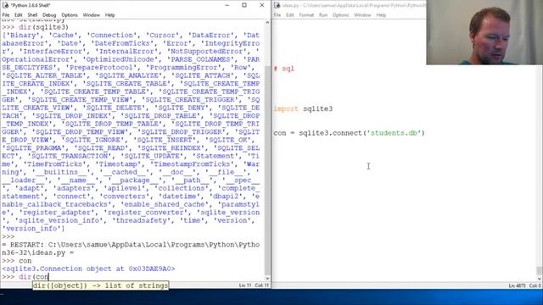The height and width of the screenshot is (305, 543).
Task: Click the 'dir(con' input line
Action: tap(25, 277)
